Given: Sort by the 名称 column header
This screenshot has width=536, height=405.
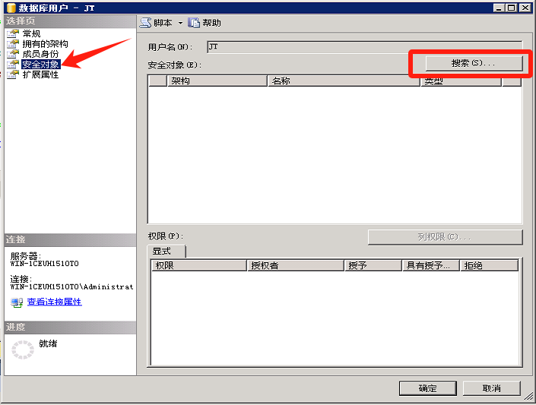Looking at the screenshot, I should (344, 81).
